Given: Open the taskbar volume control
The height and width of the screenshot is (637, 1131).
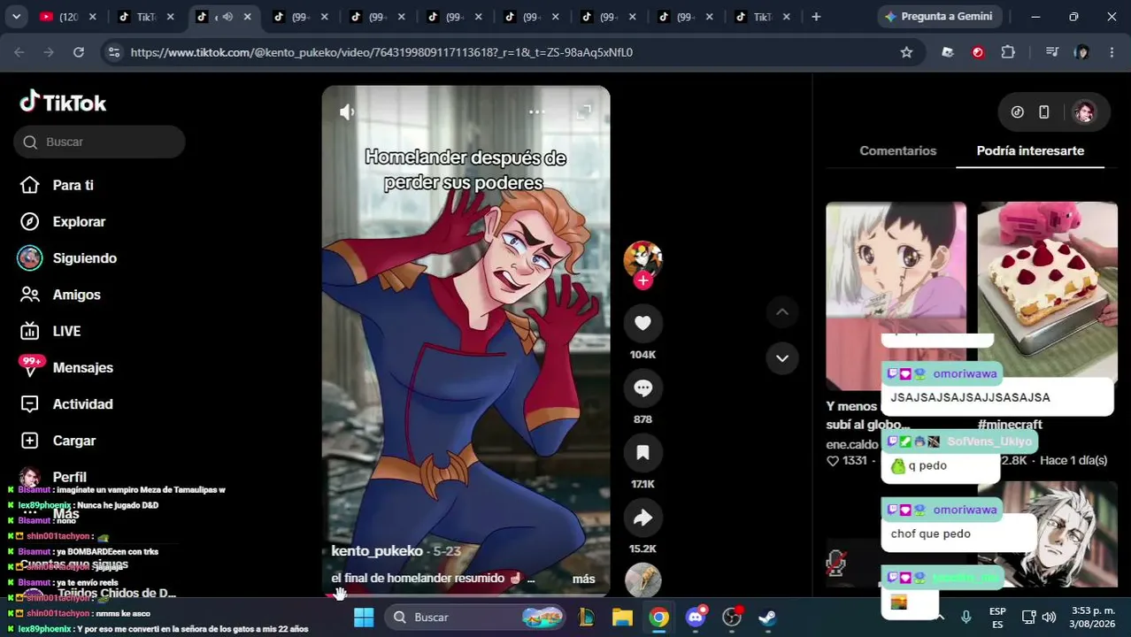Looking at the screenshot, I should coord(1049,618).
